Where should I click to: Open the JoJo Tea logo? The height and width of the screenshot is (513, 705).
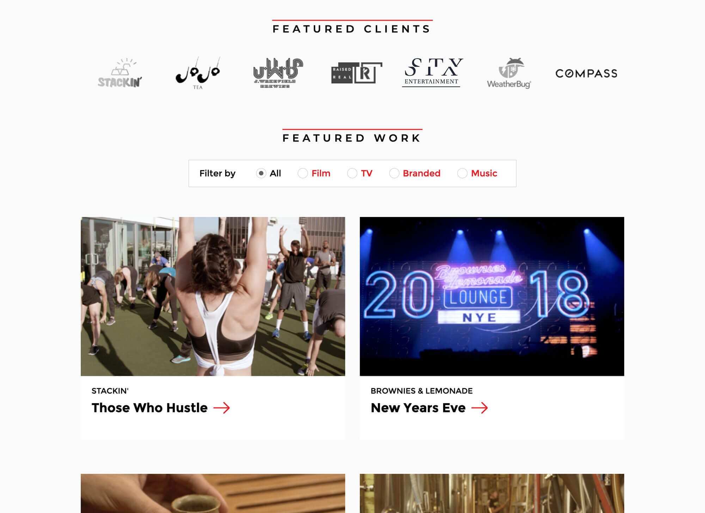click(x=198, y=73)
